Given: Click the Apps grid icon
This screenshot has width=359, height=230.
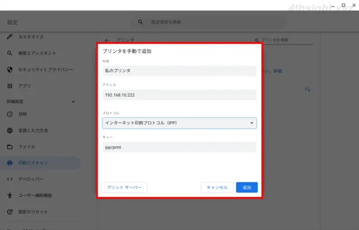Looking at the screenshot, I should tap(10, 86).
